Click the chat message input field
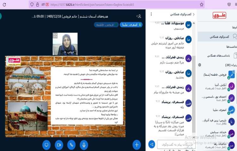Image resolution: width=237 pixels, height=151 pixels. coord(176,144)
